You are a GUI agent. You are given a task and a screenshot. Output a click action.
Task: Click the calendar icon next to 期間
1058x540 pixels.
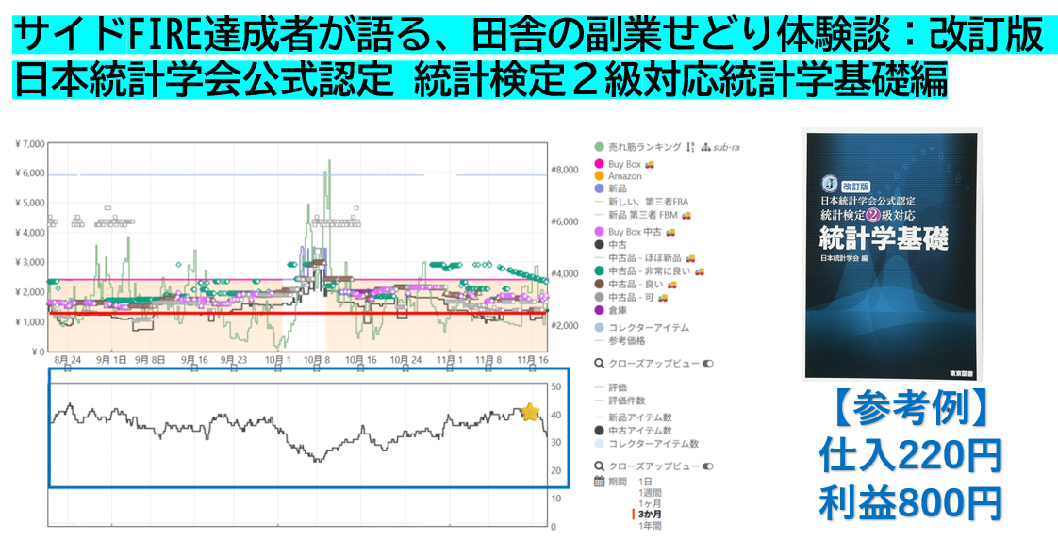[x=599, y=482]
